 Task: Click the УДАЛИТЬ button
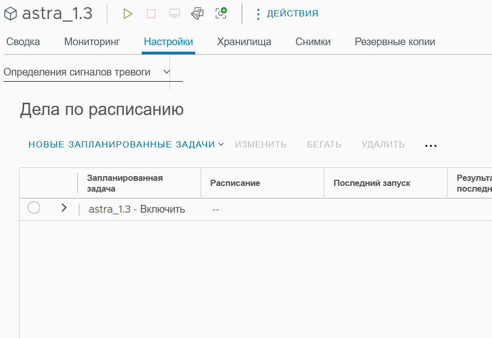pyautogui.click(x=383, y=144)
